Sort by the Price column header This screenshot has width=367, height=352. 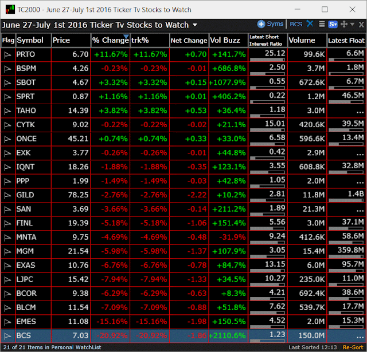click(x=71, y=41)
